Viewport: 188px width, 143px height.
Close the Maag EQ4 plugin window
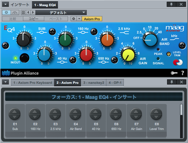point(181,5)
